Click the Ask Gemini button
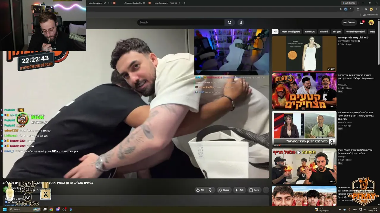Screen dimensions: 380x213 click(348, 3)
